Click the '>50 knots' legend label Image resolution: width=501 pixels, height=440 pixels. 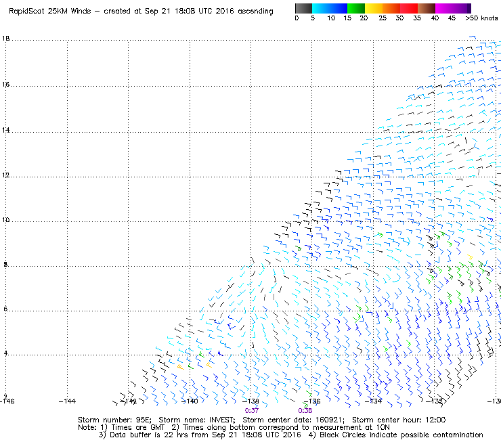point(481,18)
